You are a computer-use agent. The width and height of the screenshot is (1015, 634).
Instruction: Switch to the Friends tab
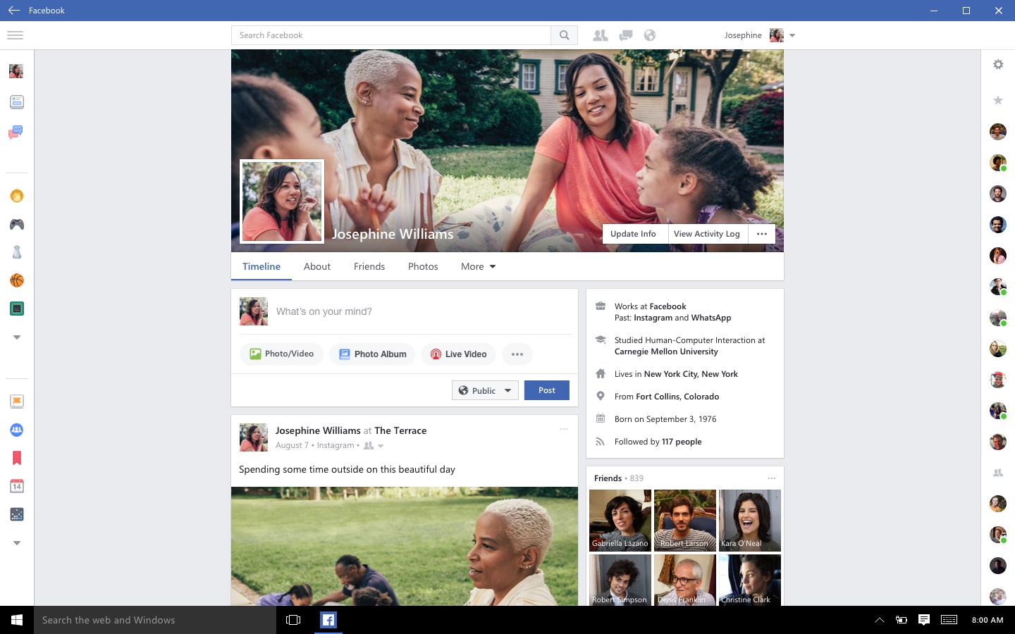pos(369,266)
